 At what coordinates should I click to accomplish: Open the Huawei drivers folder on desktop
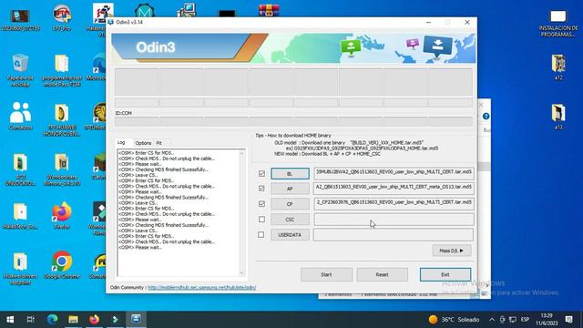point(20,268)
